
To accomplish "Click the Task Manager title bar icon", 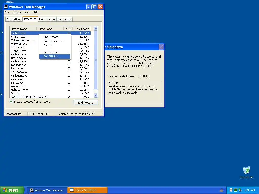I will click(6, 7).
